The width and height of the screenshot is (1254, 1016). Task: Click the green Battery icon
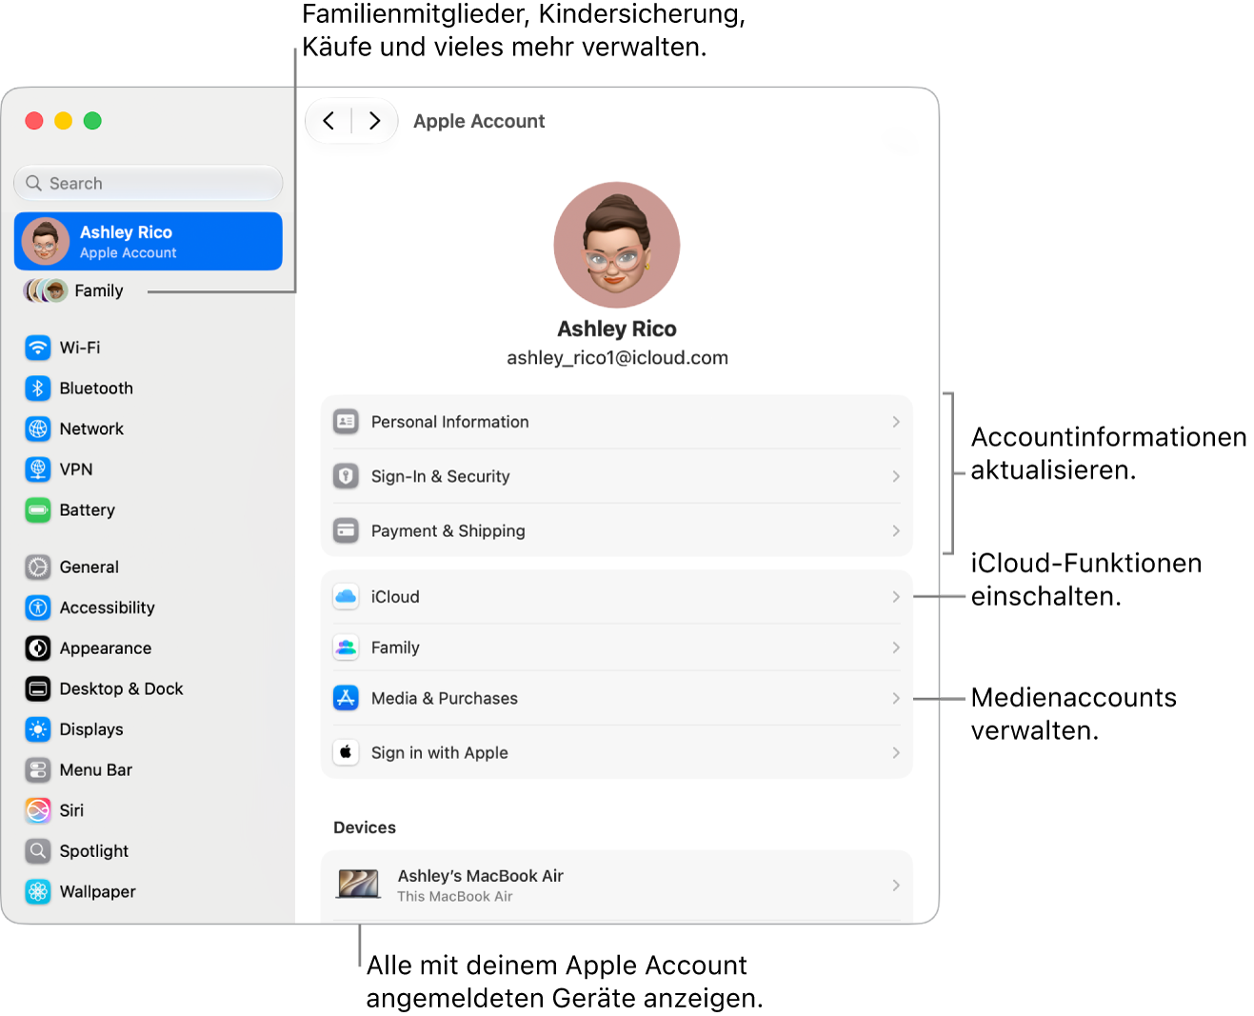click(x=38, y=510)
